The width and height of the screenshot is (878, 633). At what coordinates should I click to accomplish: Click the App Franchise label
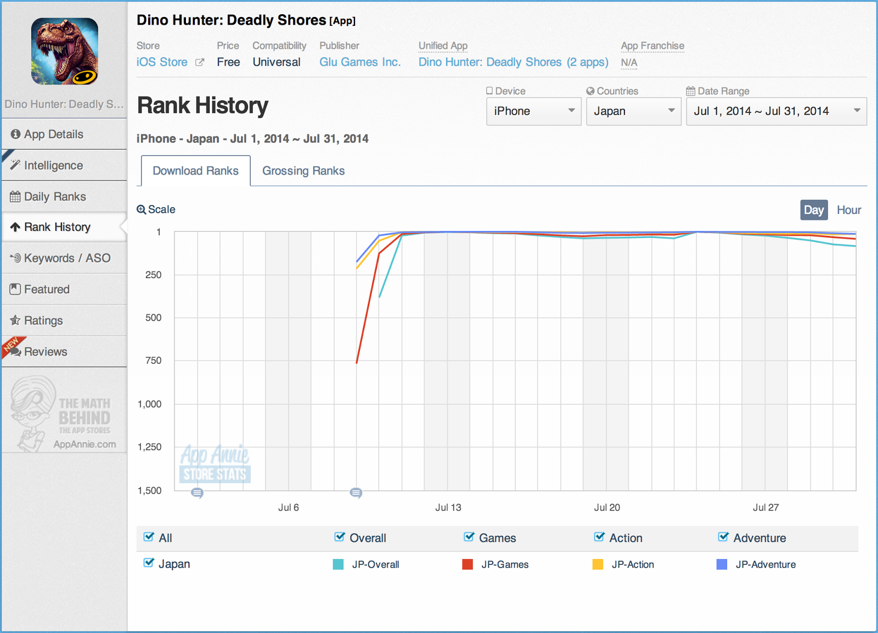(652, 46)
